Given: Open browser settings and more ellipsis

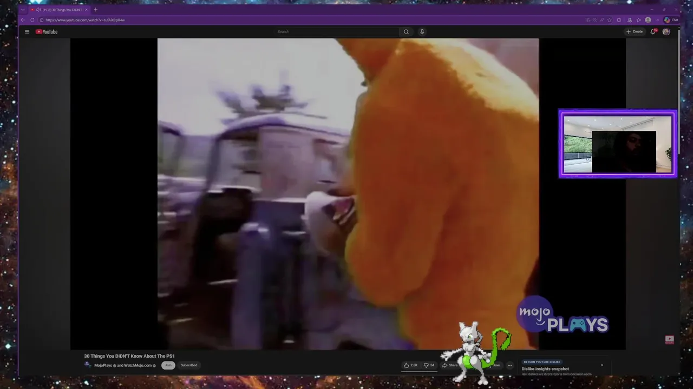Looking at the screenshot, I should 657,20.
